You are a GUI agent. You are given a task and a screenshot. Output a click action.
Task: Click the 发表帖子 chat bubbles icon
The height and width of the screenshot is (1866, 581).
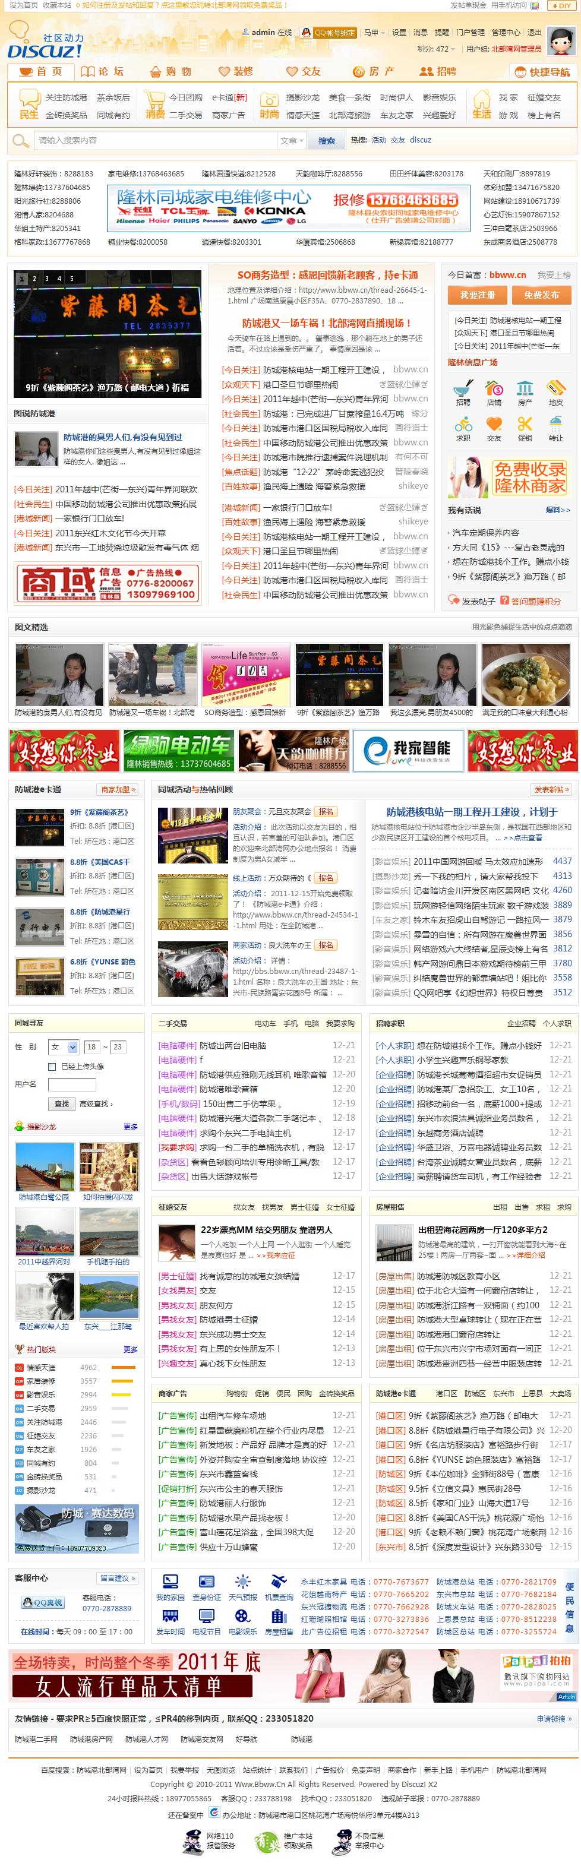(453, 600)
